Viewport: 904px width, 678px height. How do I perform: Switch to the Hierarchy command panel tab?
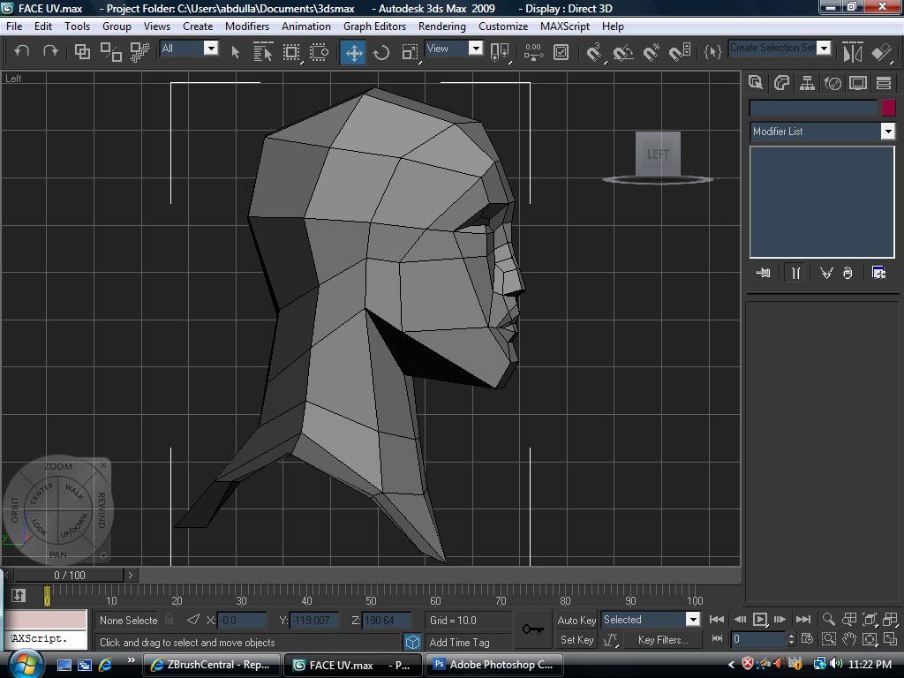coord(807,83)
